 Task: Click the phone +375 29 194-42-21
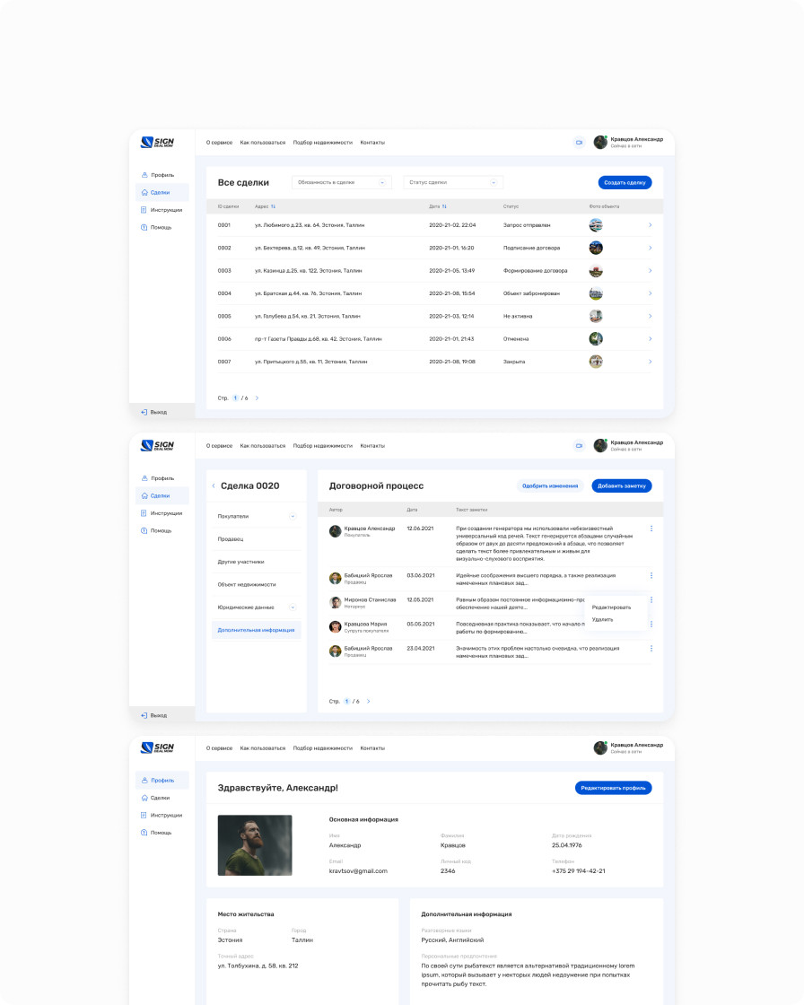(x=578, y=871)
